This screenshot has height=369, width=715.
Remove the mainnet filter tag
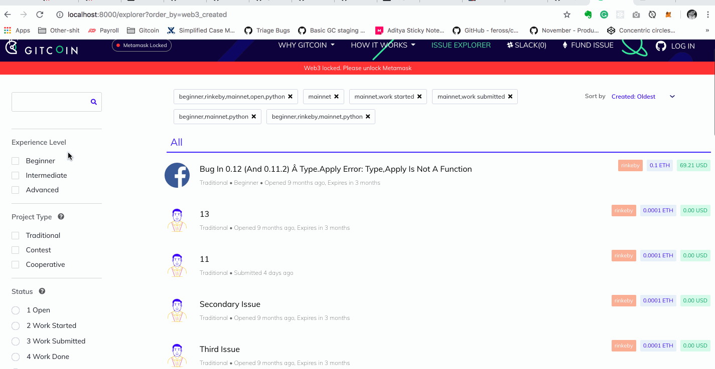coord(336,97)
